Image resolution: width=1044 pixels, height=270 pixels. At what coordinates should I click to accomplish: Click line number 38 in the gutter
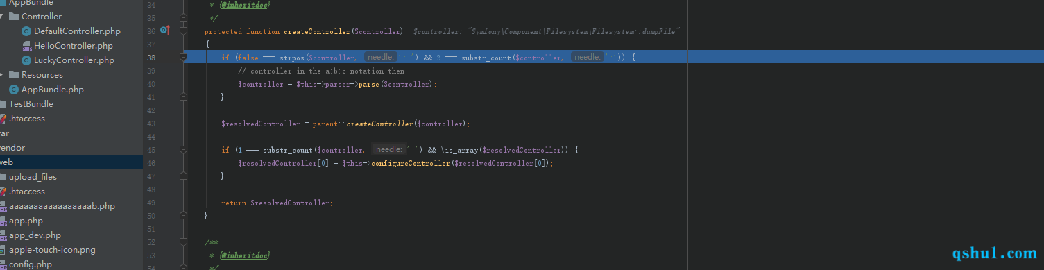click(x=151, y=58)
